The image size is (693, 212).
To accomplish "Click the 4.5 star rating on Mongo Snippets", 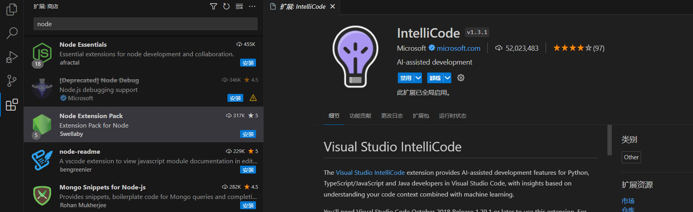I will point(251,187).
